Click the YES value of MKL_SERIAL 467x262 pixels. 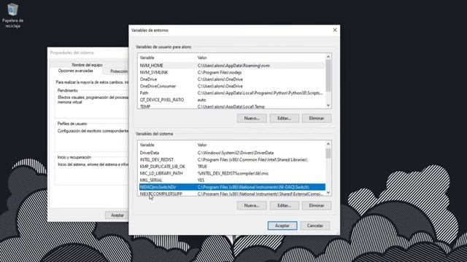(201, 180)
